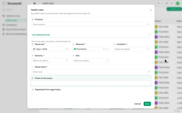Image resolution: width=182 pixels, height=113 pixels.
Task: Click the text icon beside Observation label
Action: click(x=33, y=67)
